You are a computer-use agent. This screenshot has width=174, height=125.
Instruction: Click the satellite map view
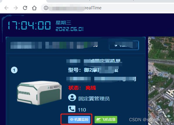[x=161, y=81]
